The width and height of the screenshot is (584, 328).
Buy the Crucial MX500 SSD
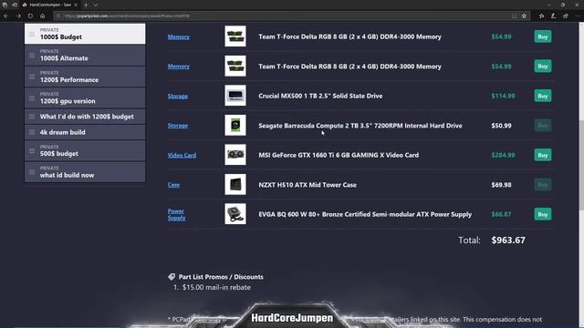click(x=543, y=96)
